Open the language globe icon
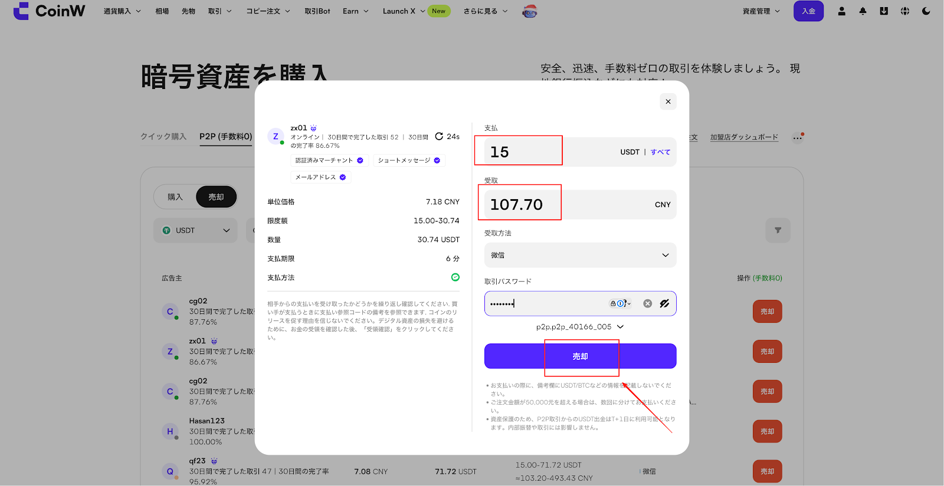This screenshot has height=486, width=944. (x=905, y=11)
